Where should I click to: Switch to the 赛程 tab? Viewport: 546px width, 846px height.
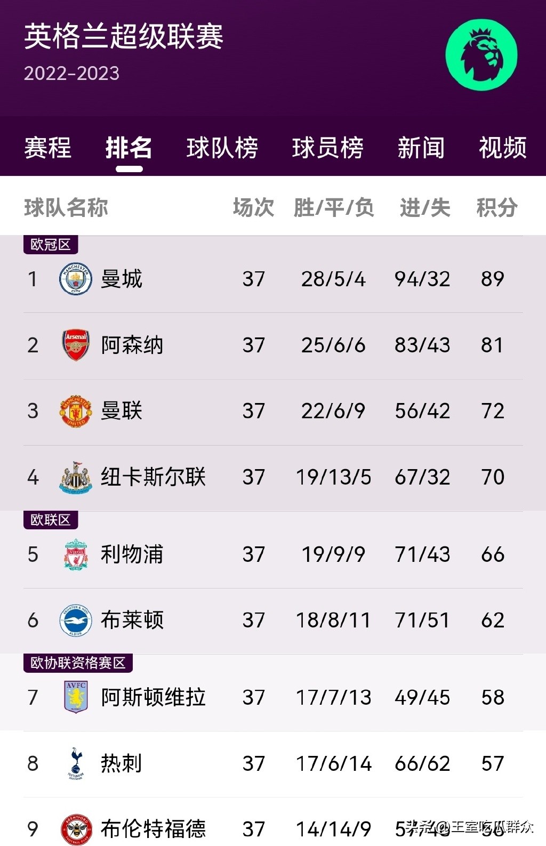pyautogui.click(x=47, y=148)
